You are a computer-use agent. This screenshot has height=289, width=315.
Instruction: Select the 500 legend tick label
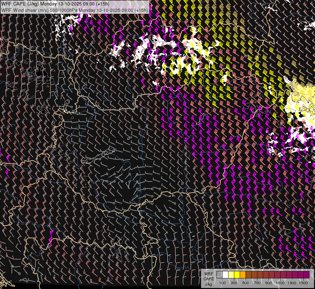246,283
